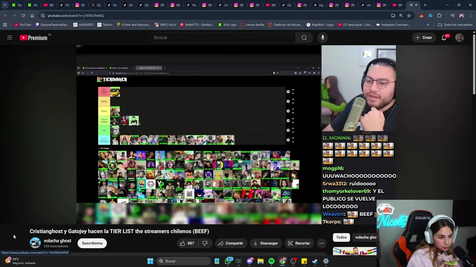
Task: Open the BetterTTV Dashboard bookmark
Action: pyautogui.click(x=197, y=25)
